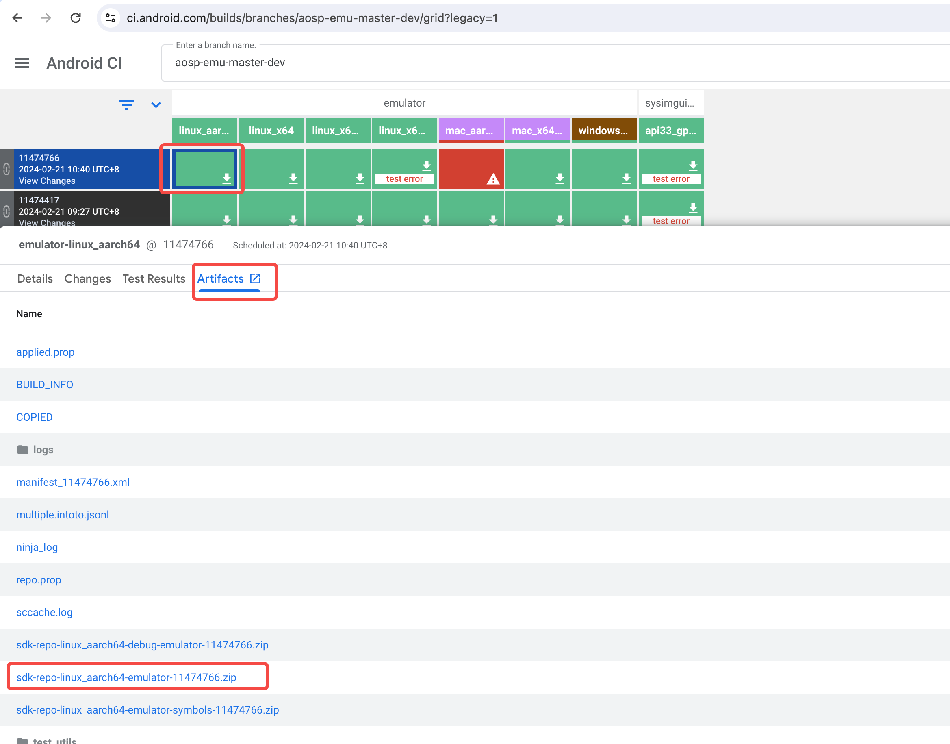Select the api33_gp... column header
This screenshot has width=950, height=744.
click(x=670, y=130)
